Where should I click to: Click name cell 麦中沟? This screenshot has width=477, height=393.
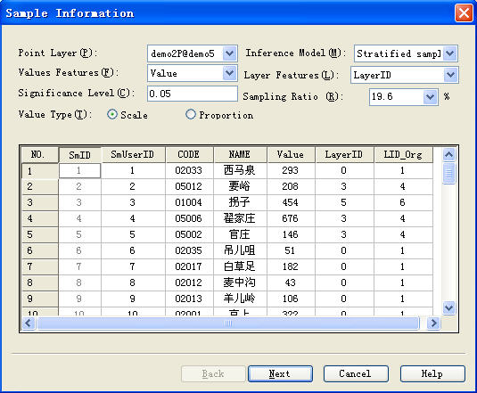pos(240,283)
